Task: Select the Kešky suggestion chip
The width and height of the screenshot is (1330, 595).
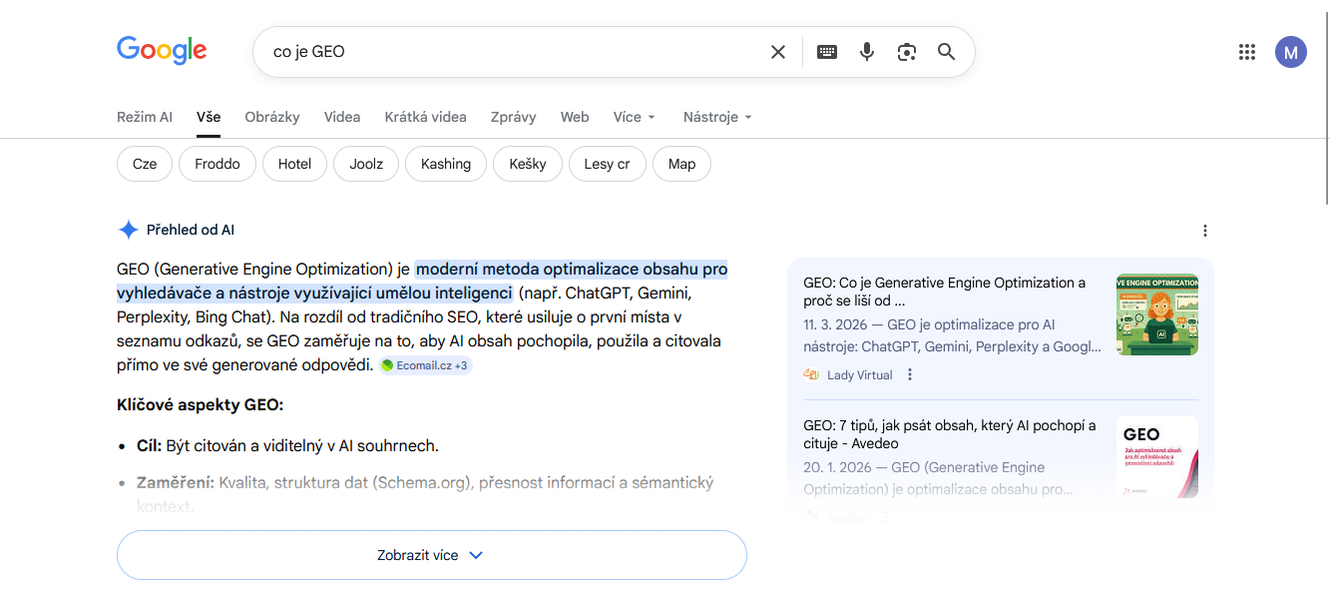Action: click(x=528, y=164)
